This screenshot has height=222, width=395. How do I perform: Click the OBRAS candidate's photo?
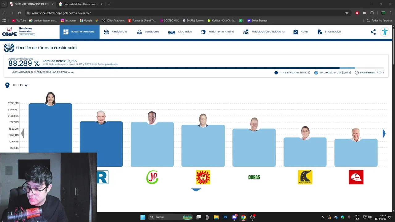click(254, 124)
